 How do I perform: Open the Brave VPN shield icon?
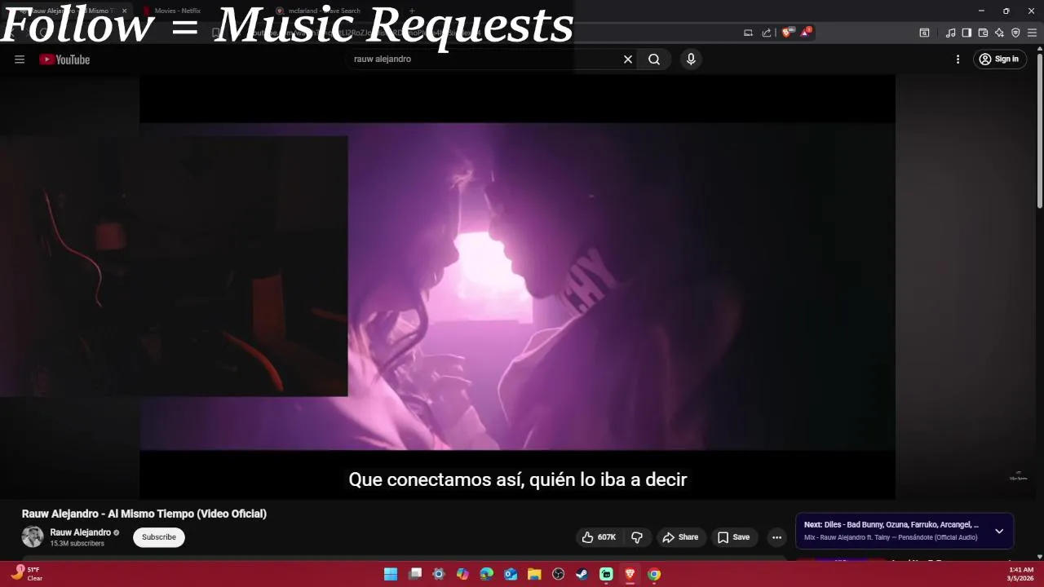1015,33
